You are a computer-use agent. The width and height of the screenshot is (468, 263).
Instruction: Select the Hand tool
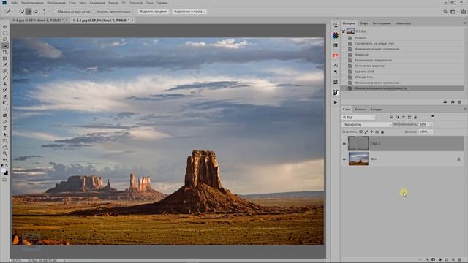click(x=5, y=148)
